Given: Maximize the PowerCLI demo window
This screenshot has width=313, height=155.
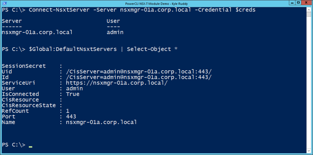Looking at the screenshot, I should pos(299,3).
